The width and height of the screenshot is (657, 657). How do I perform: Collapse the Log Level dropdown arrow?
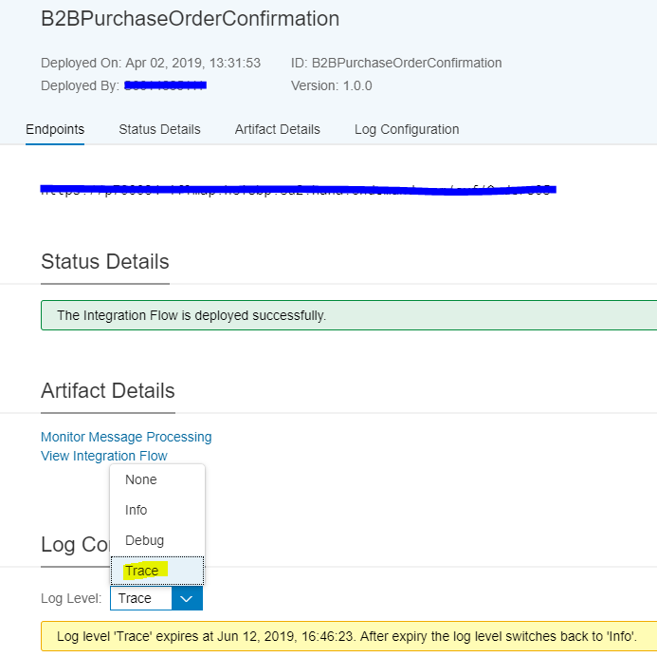click(187, 598)
